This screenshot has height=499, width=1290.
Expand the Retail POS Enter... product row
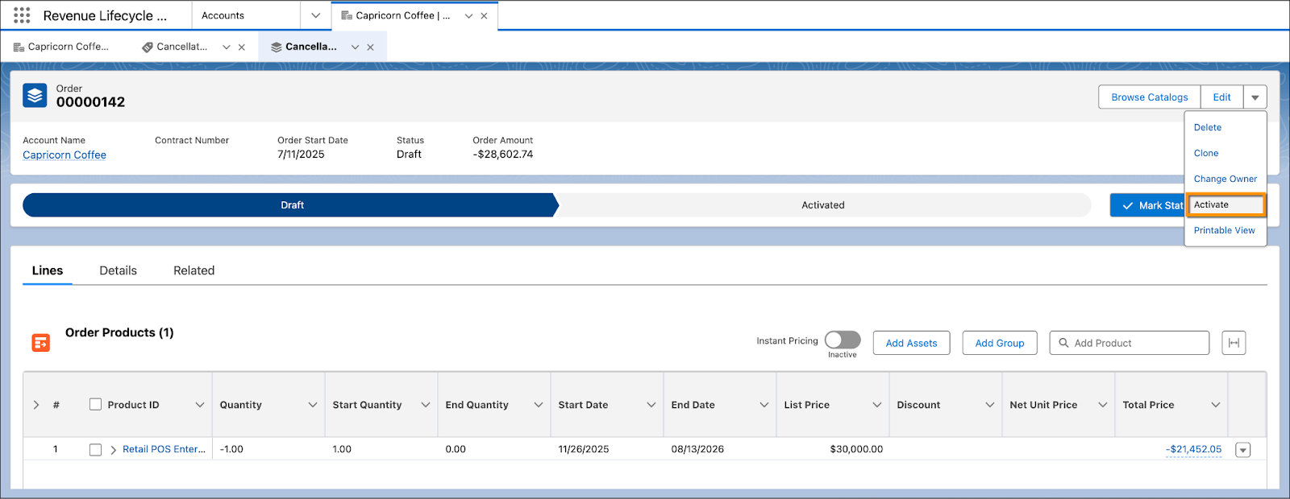113,450
